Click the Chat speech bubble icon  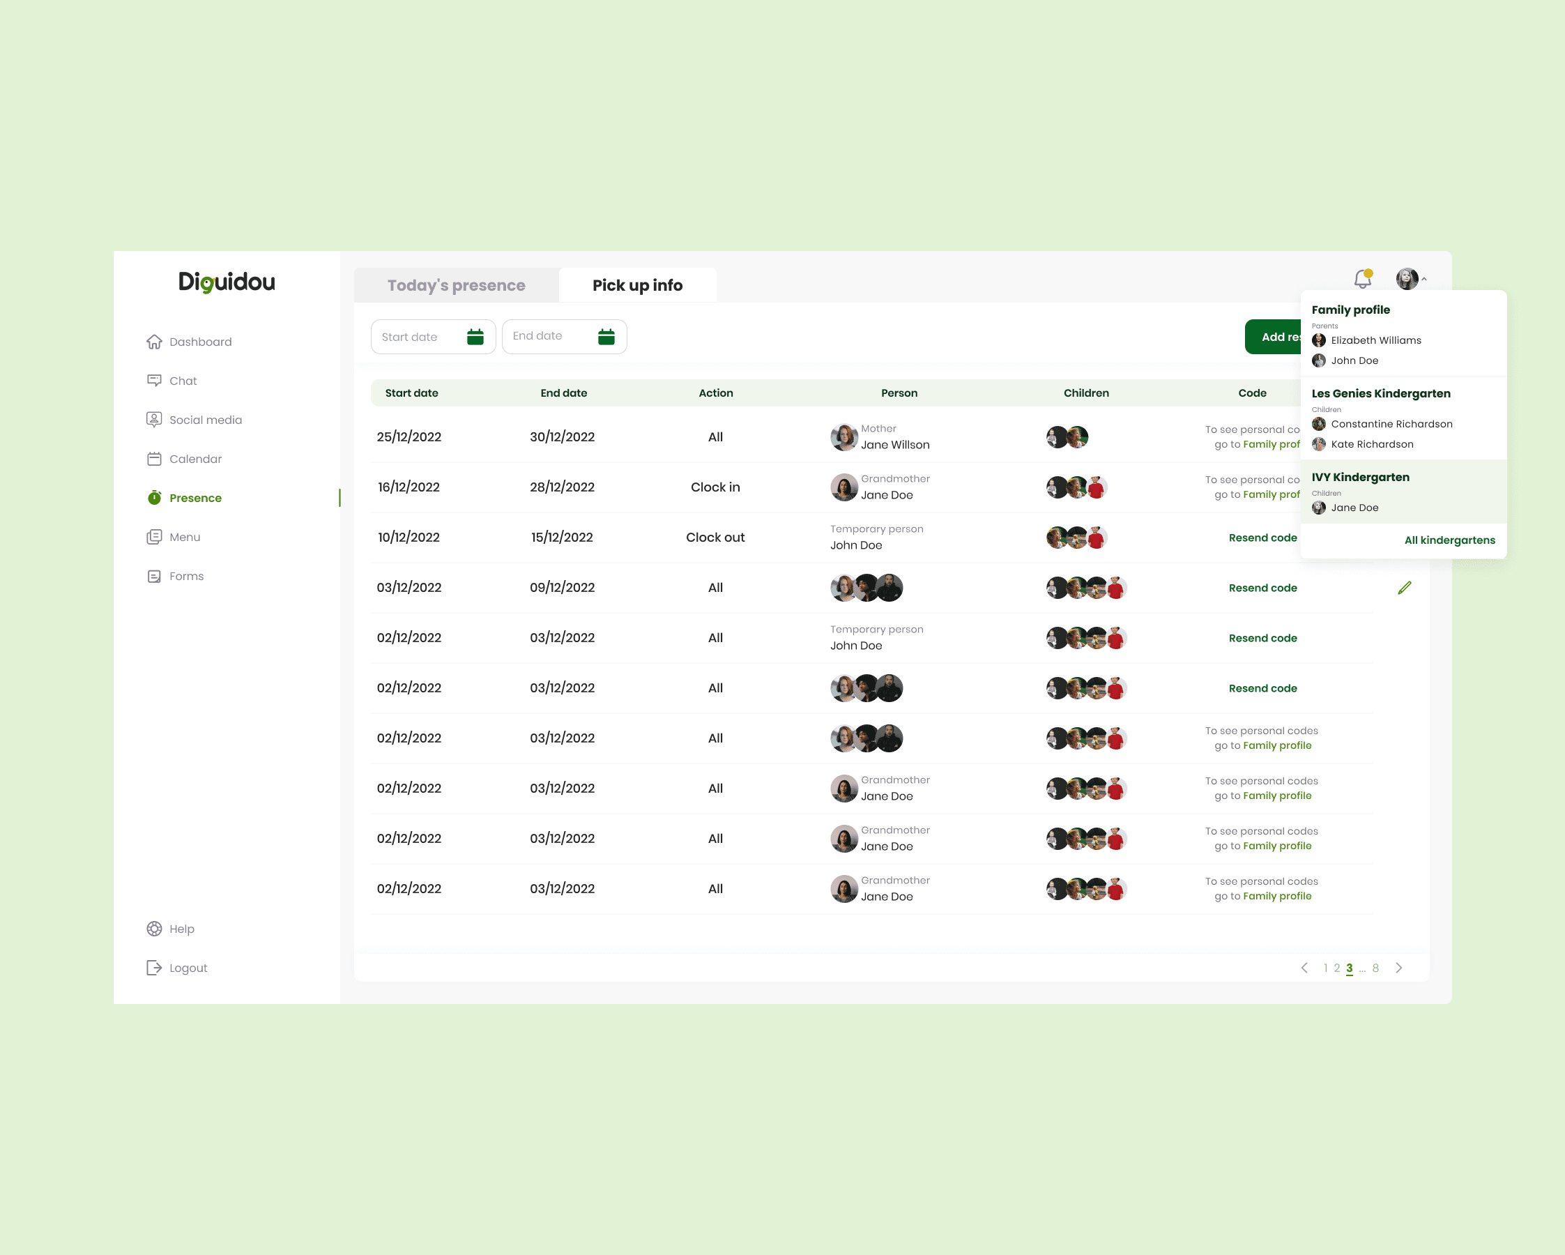click(154, 381)
